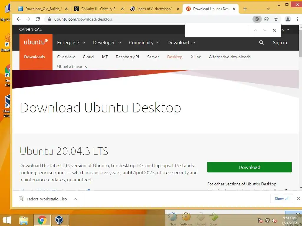Open the Xilinx downloads page

(196, 57)
